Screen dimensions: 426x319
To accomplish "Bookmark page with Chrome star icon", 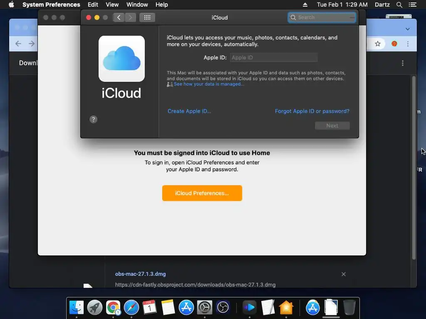I will 378,44.
